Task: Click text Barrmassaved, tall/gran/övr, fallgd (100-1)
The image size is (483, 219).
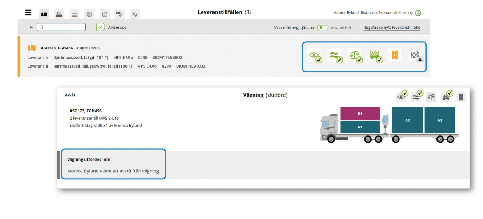Action: click(x=93, y=66)
